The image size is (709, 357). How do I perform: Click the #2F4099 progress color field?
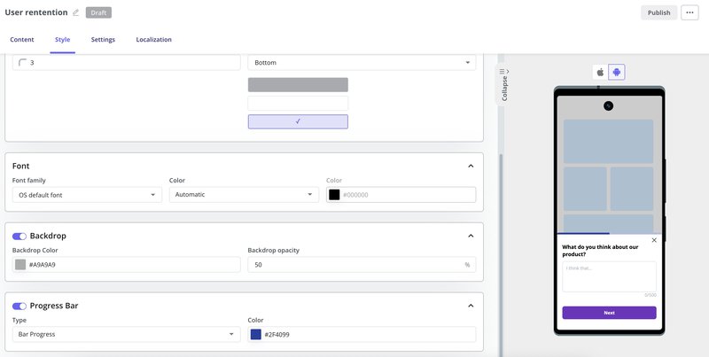(362, 334)
